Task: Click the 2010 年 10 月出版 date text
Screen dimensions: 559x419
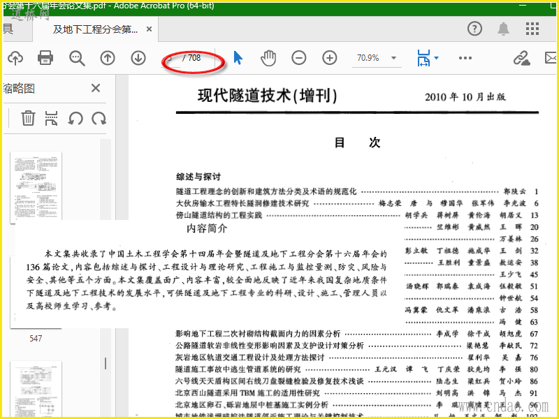Action: tap(465, 97)
